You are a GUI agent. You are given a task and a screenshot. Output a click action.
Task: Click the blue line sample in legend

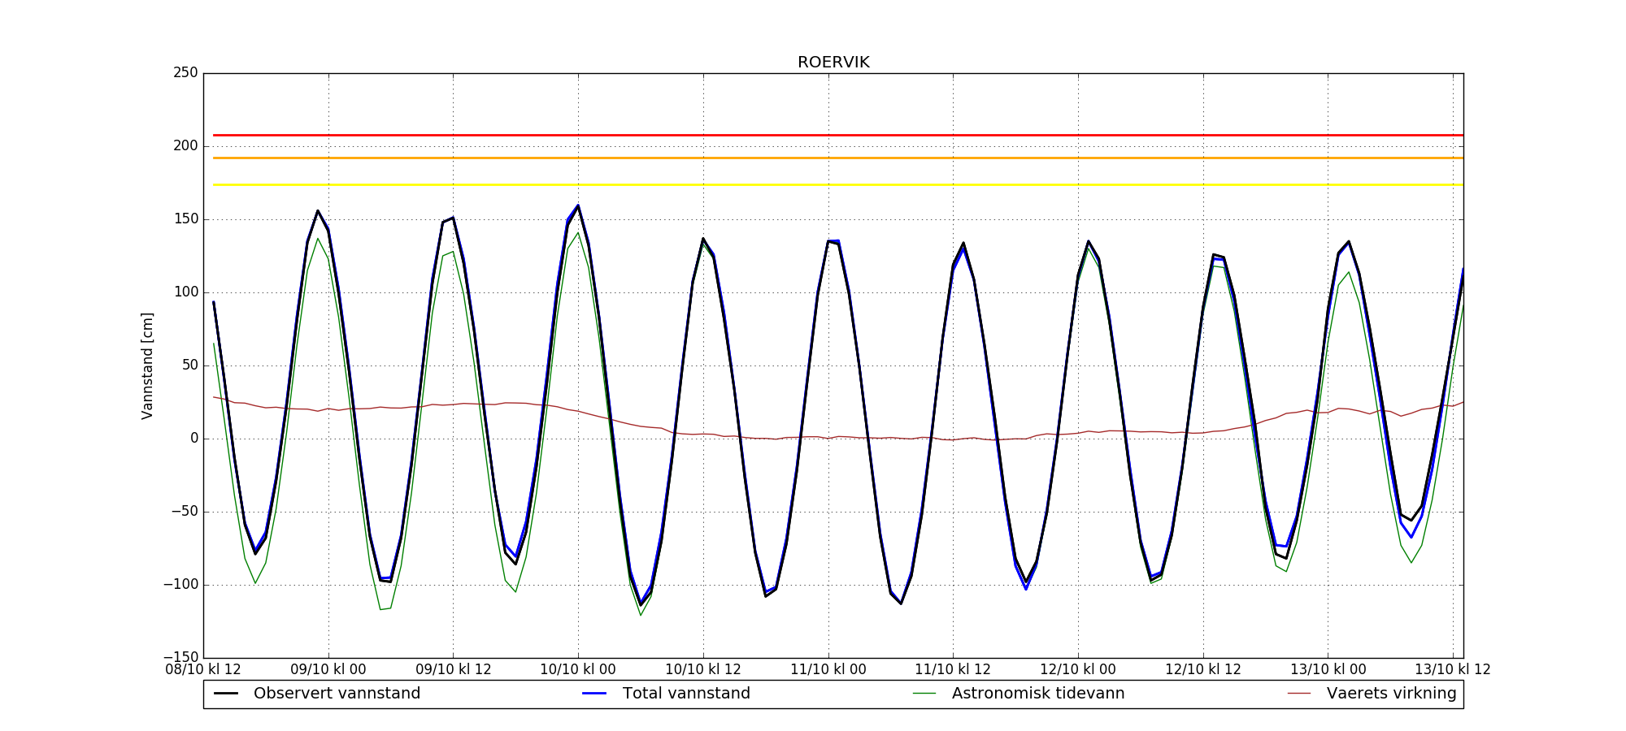coord(594,694)
